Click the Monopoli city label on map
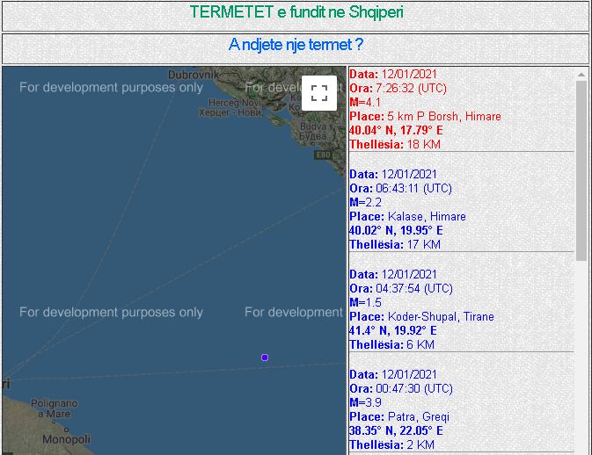Screen dimensions: 592x455 pos(67,439)
